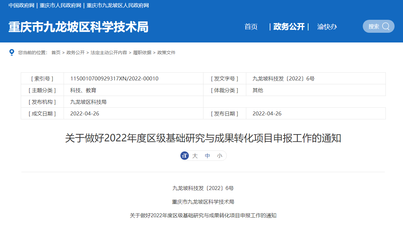Click the search magnifier icon

pos(386,27)
